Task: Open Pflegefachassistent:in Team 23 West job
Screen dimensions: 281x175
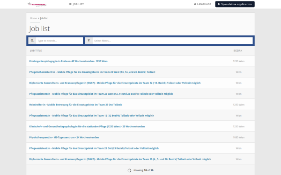Action: point(92,72)
